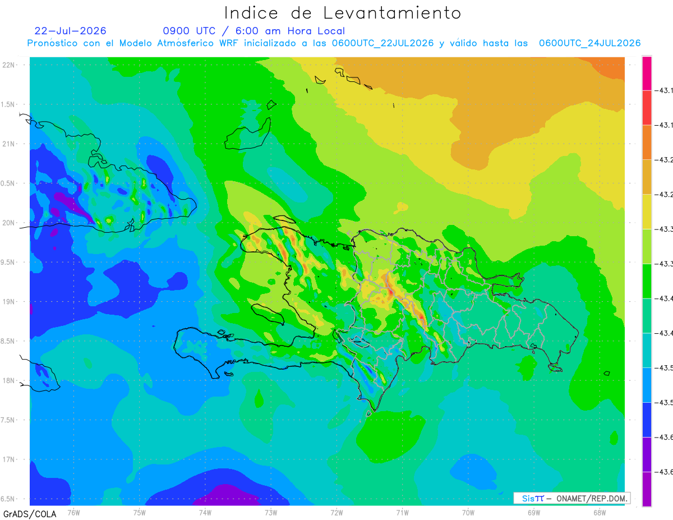Image resolution: width=673 pixels, height=520 pixels.
Task: Click the "22N" latitude label
Action: click(10, 65)
